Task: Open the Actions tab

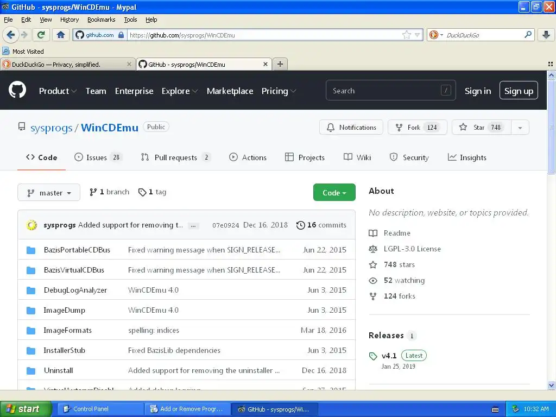Action: 248,157
